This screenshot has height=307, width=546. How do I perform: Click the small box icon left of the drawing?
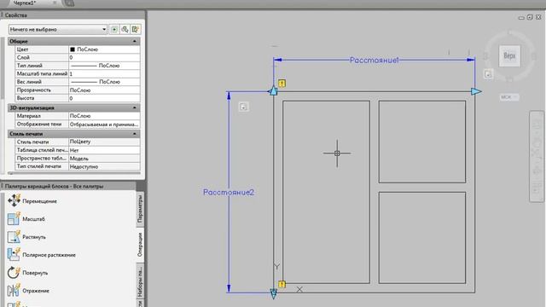click(x=243, y=107)
